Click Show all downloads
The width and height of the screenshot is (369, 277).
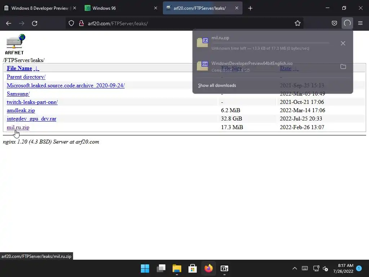point(217,85)
